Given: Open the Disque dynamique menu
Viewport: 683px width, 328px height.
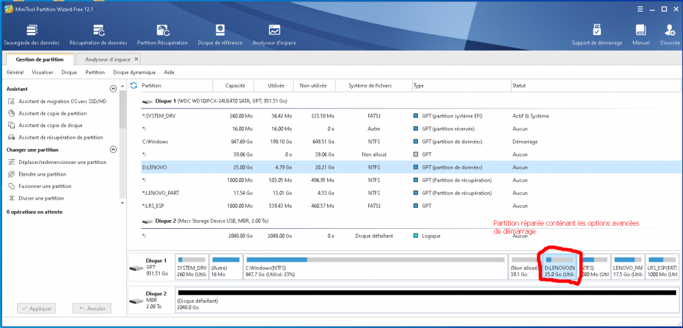Looking at the screenshot, I should click(x=134, y=72).
